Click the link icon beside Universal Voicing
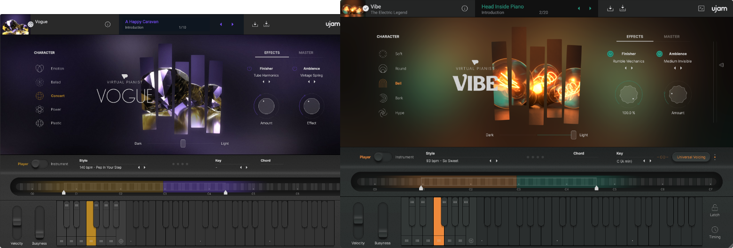The width and height of the screenshot is (733, 248). click(663, 157)
